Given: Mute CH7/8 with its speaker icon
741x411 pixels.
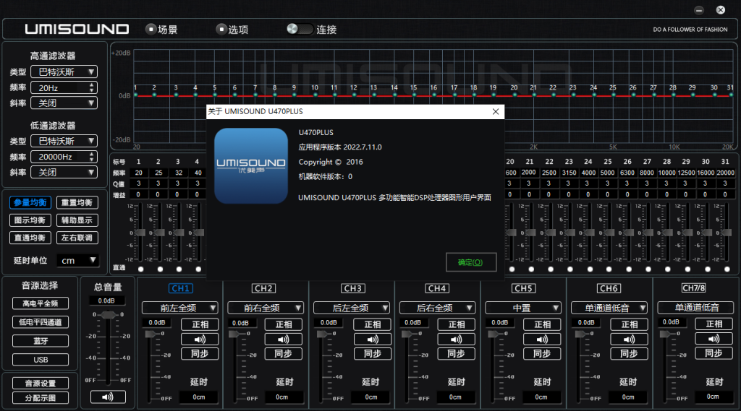Looking at the screenshot, I should pyautogui.click(x=714, y=339).
